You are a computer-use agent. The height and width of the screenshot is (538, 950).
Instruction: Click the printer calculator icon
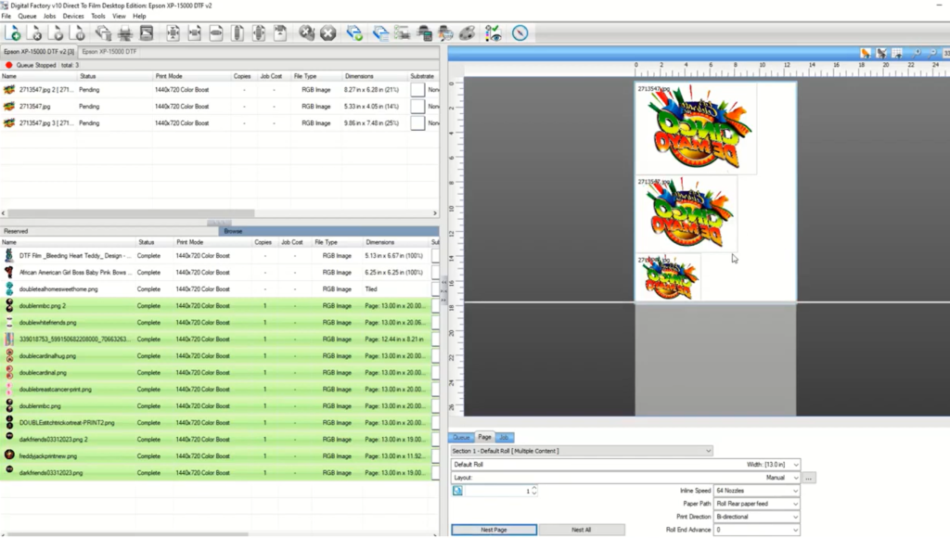click(x=424, y=33)
